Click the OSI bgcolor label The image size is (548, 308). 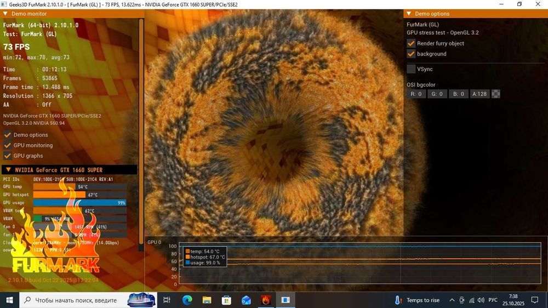pos(421,84)
